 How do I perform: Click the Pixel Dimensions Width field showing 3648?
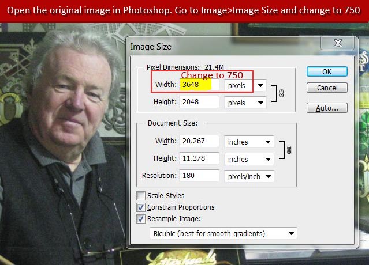pos(199,85)
